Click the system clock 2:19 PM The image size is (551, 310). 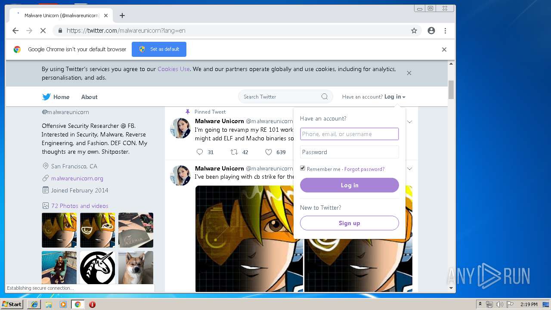pos(529,304)
